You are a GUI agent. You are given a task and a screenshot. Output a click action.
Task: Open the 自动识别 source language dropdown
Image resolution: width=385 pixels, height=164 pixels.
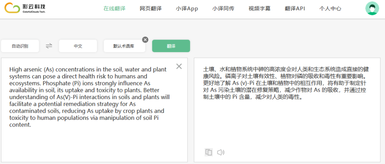click(x=20, y=46)
